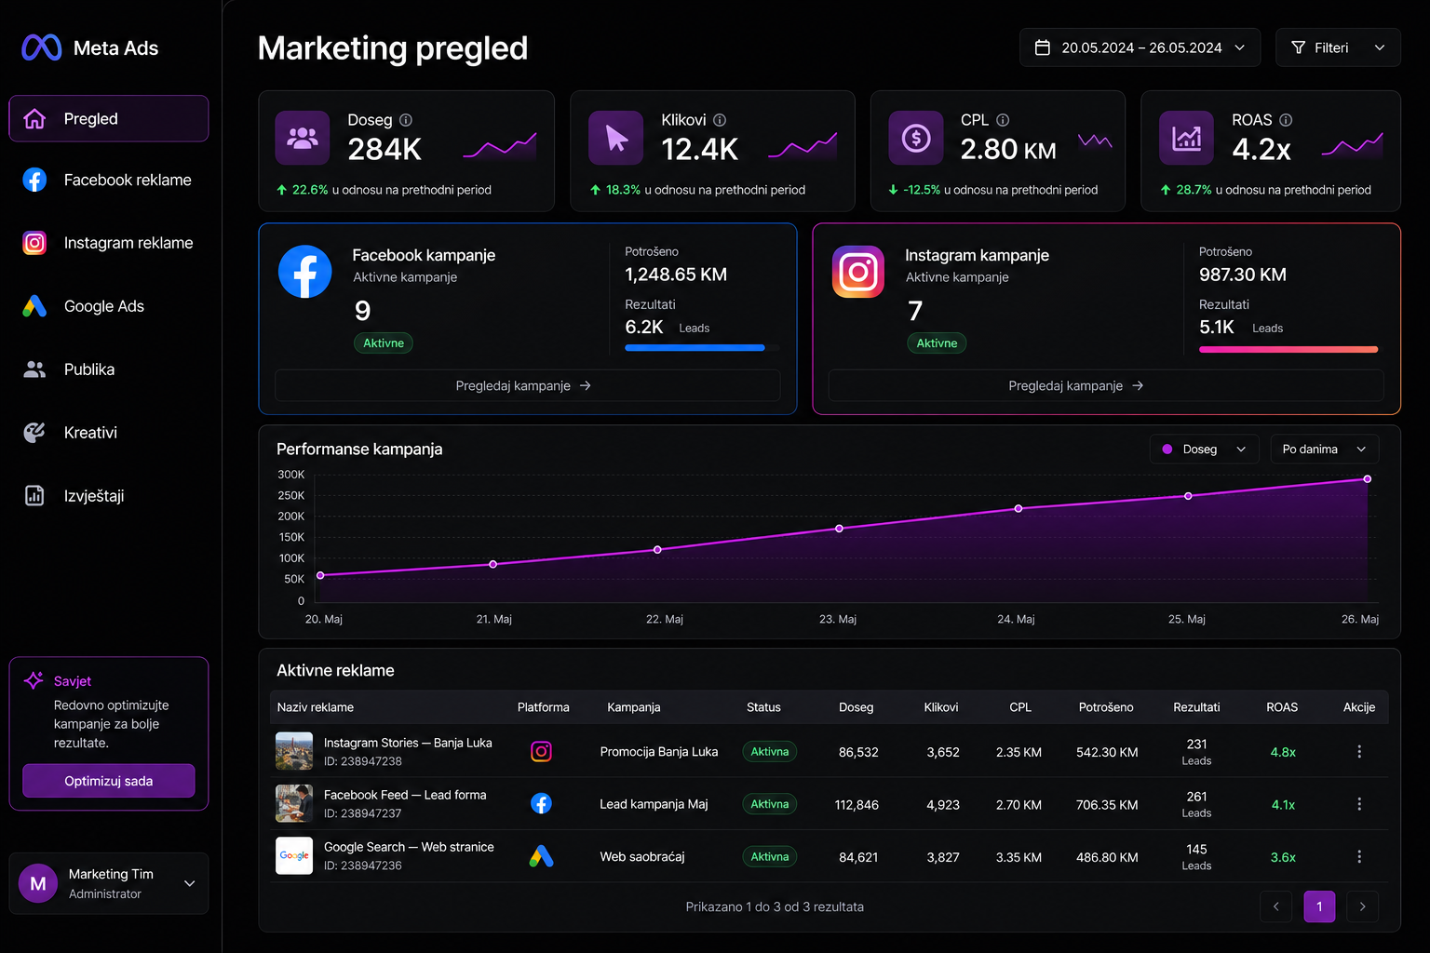Click the home icon beside Pregled
Screen dimensions: 1430x953
[34, 119]
